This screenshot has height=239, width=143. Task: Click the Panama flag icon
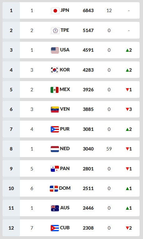pos(55,169)
